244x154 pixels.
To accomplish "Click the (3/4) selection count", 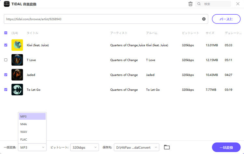I will point(15,33).
